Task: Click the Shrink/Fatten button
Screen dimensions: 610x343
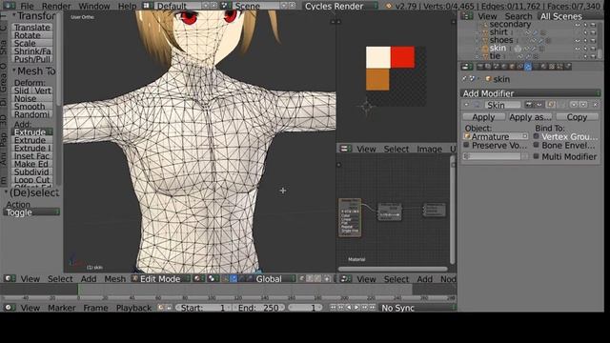Action: tap(32, 50)
